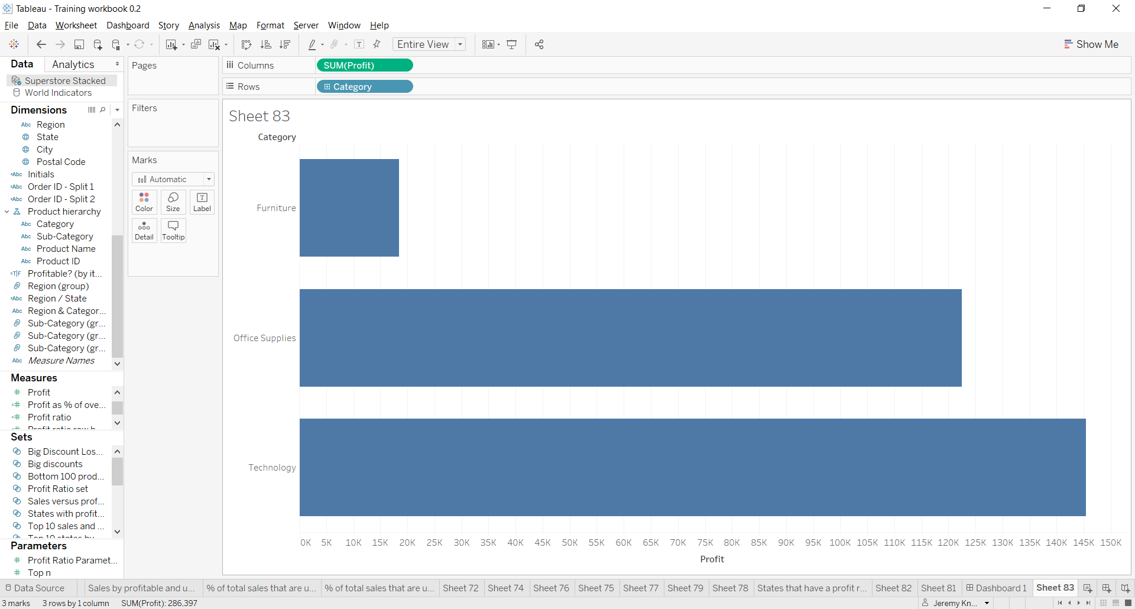This screenshot has width=1135, height=609.
Task: Select the World Indicators data source
Action: click(58, 93)
